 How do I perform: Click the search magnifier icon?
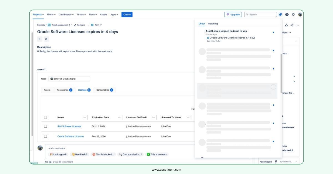247,14
